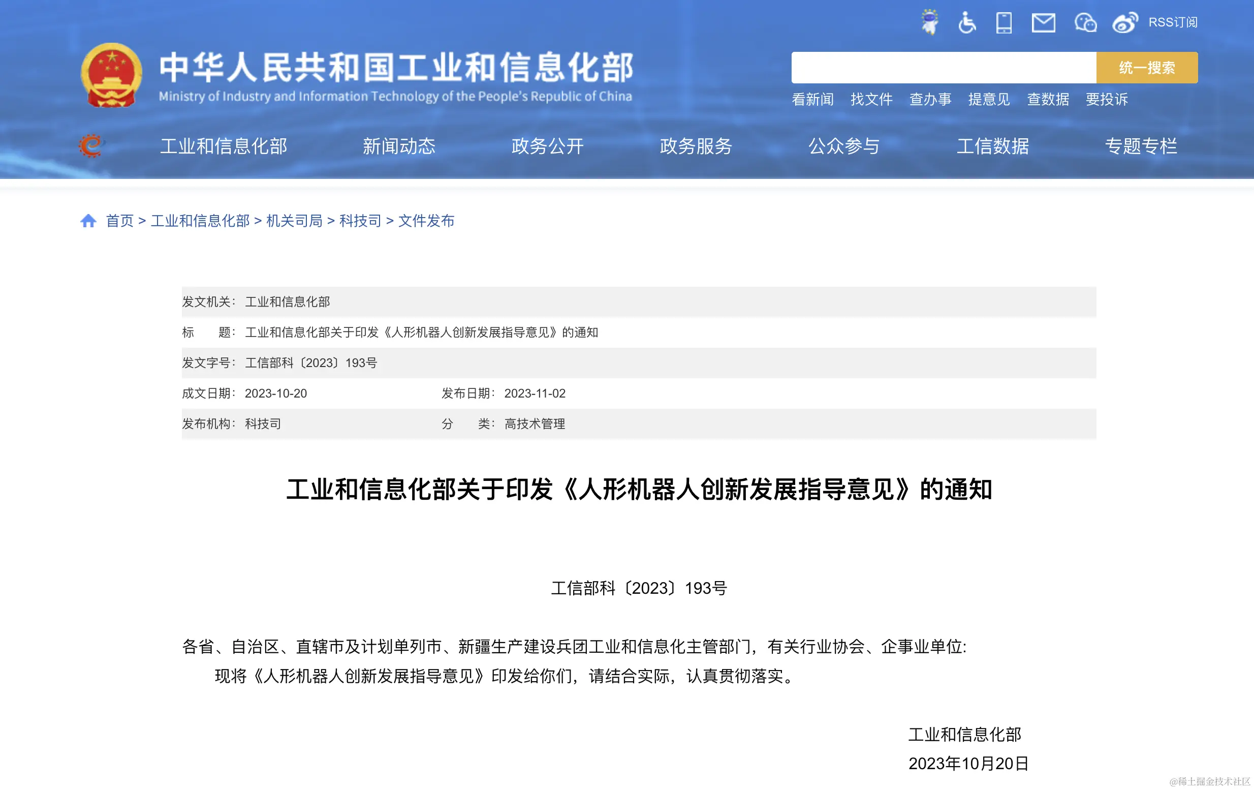Viewport: 1254px width, 790px height.
Task: Select 政务服务 in navigation bar
Action: [x=696, y=146]
